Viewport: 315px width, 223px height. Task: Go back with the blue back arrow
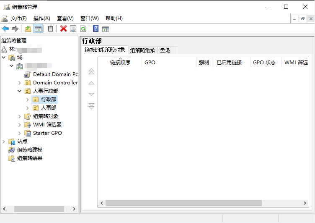click(5, 29)
